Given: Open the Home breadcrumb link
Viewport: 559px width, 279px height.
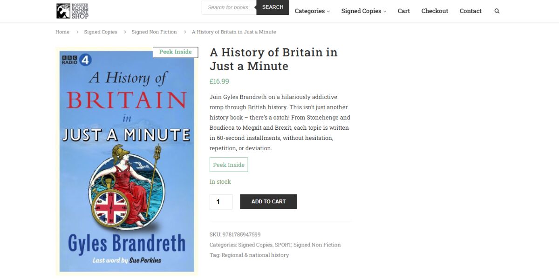Looking at the screenshot, I should [x=62, y=32].
